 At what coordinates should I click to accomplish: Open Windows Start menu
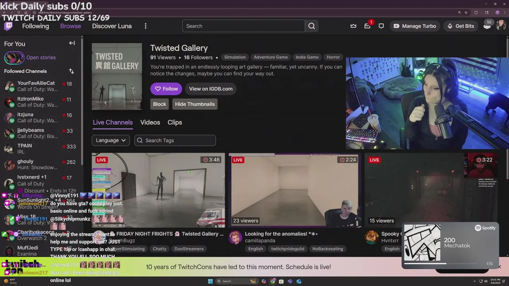pyautogui.click(x=210, y=281)
